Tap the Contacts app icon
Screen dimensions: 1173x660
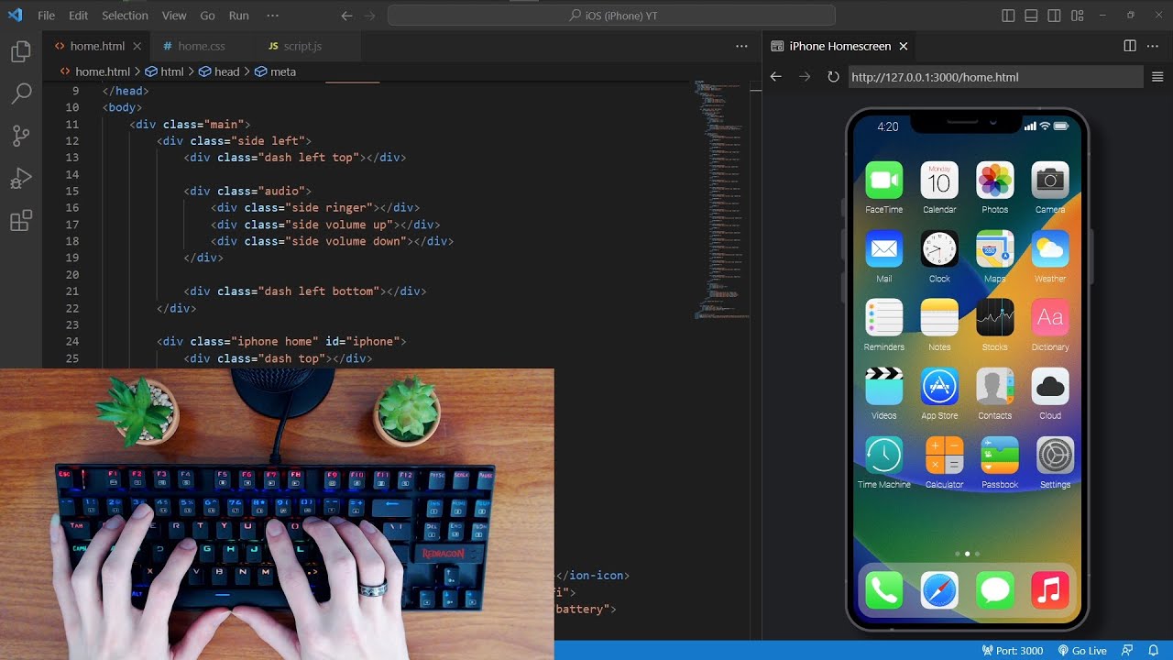994,387
